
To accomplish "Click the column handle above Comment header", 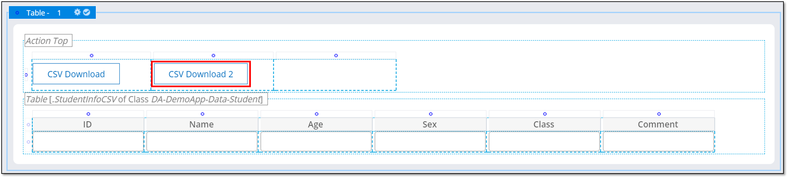I will pyautogui.click(x=659, y=114).
